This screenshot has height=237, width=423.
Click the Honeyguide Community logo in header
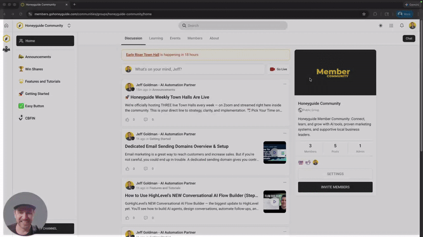pyautogui.click(x=20, y=26)
